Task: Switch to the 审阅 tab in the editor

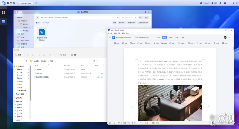Action: (x=171, y=37)
